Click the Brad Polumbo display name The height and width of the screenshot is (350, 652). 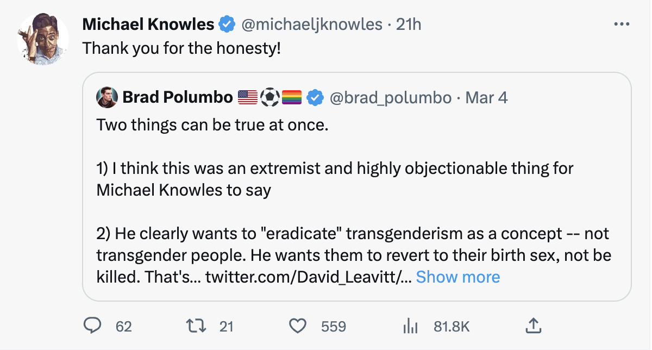178,97
